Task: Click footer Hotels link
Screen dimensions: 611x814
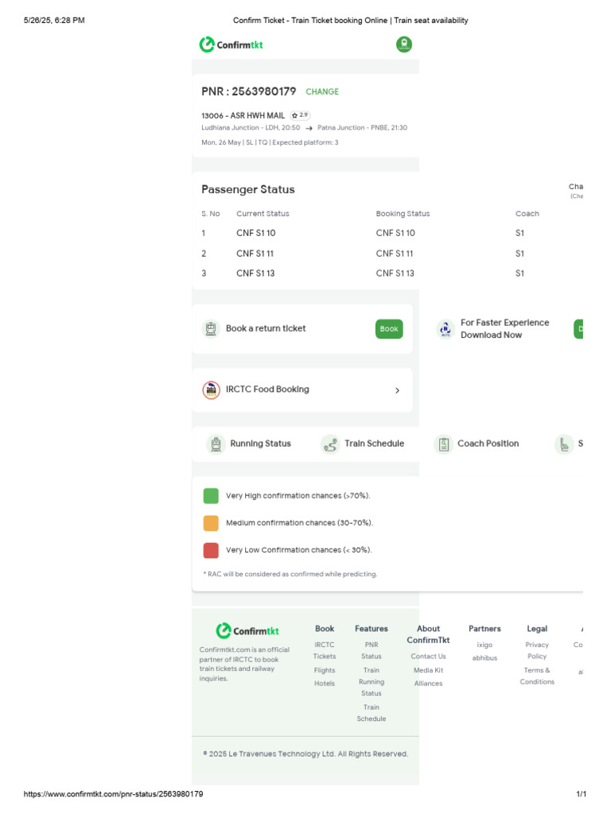Action: coord(325,683)
